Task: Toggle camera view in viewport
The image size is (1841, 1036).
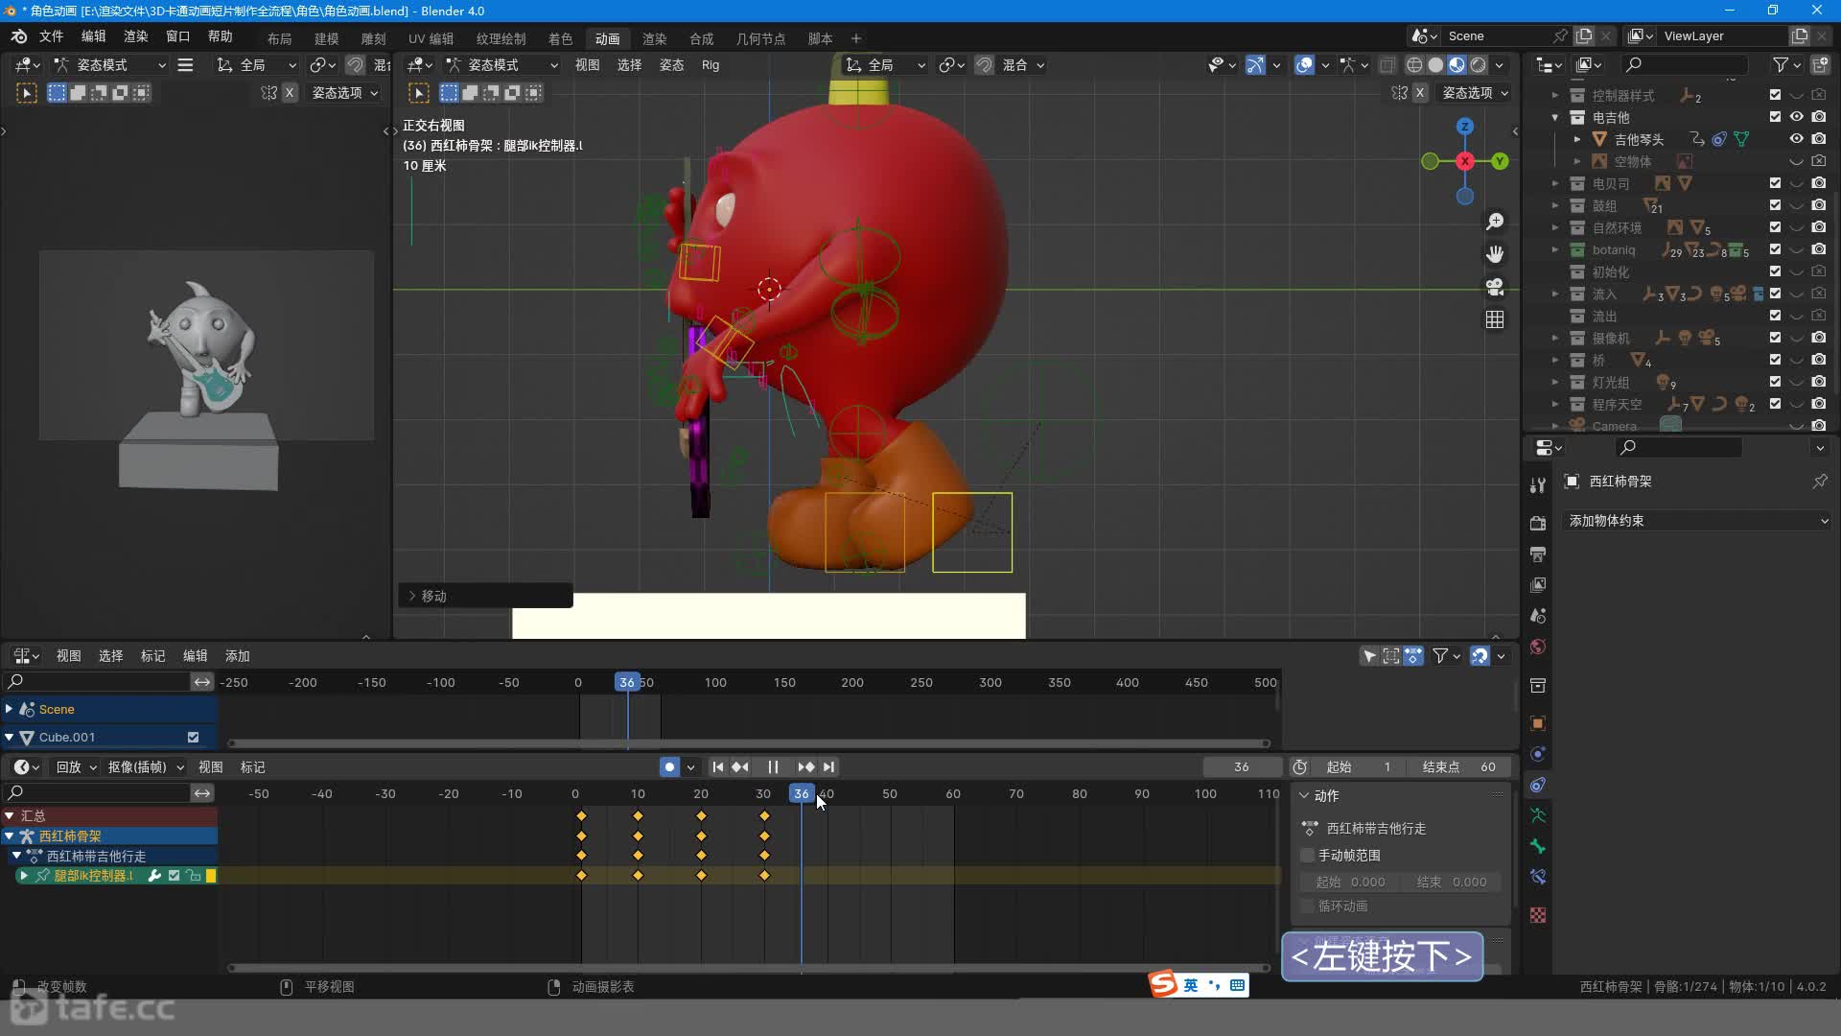Action: tap(1495, 287)
